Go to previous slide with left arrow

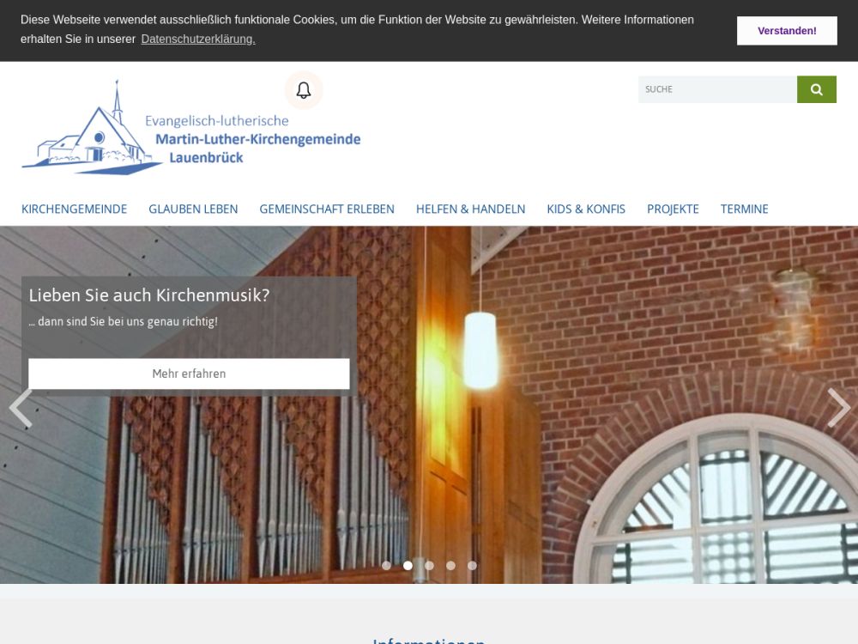21,408
